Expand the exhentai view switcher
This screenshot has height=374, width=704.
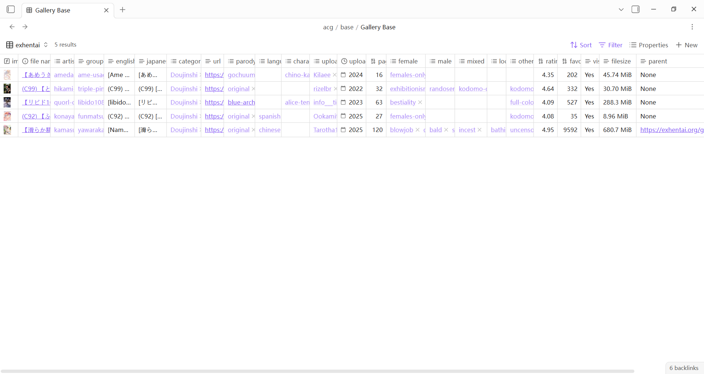27,45
